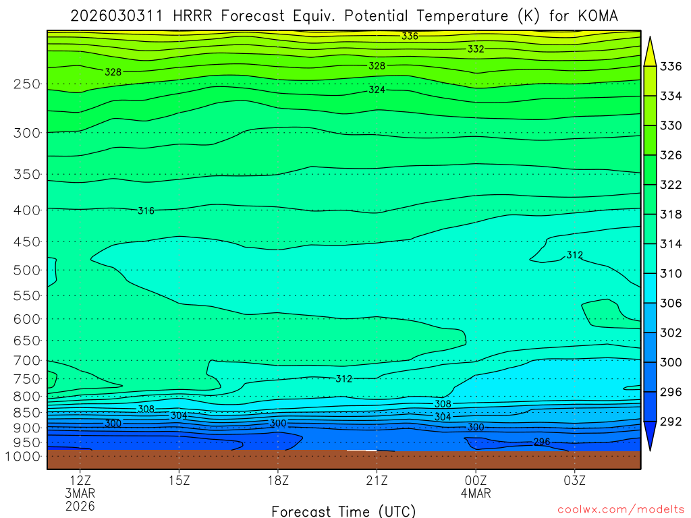Click the colorbar swatch between 310 and 314
This screenshot has width=691, height=518.
[650, 259]
